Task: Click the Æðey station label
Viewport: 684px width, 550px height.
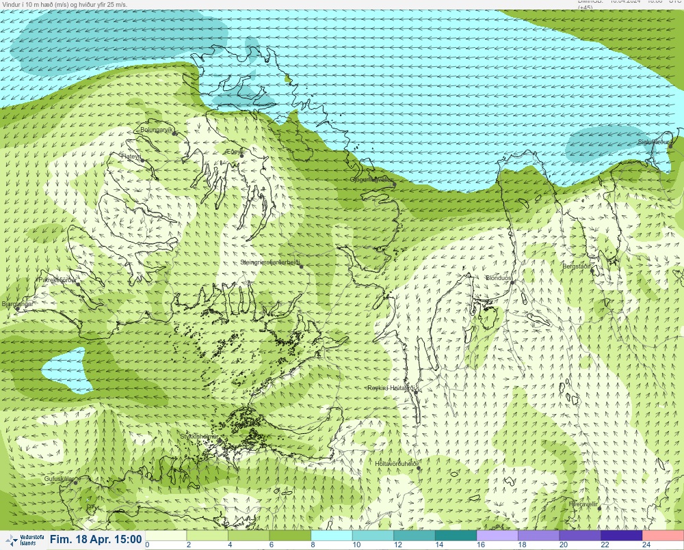Action: pyautogui.click(x=234, y=152)
